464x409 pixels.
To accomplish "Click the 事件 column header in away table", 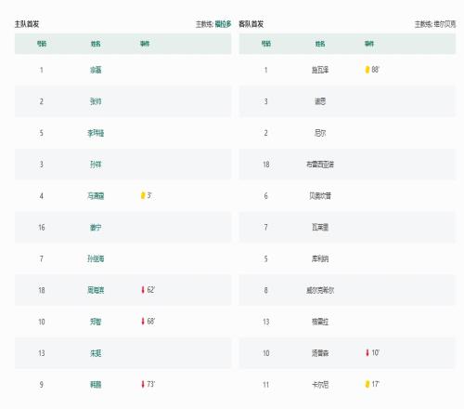I will 369,44.
